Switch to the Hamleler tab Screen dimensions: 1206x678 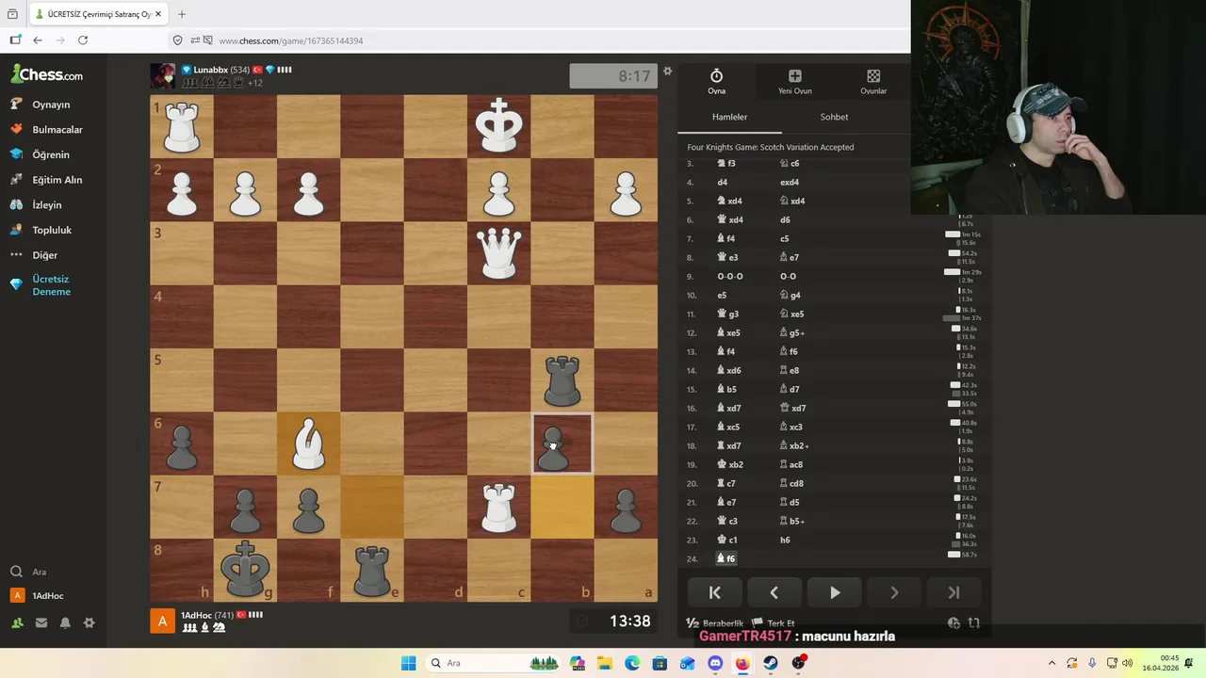[729, 117]
